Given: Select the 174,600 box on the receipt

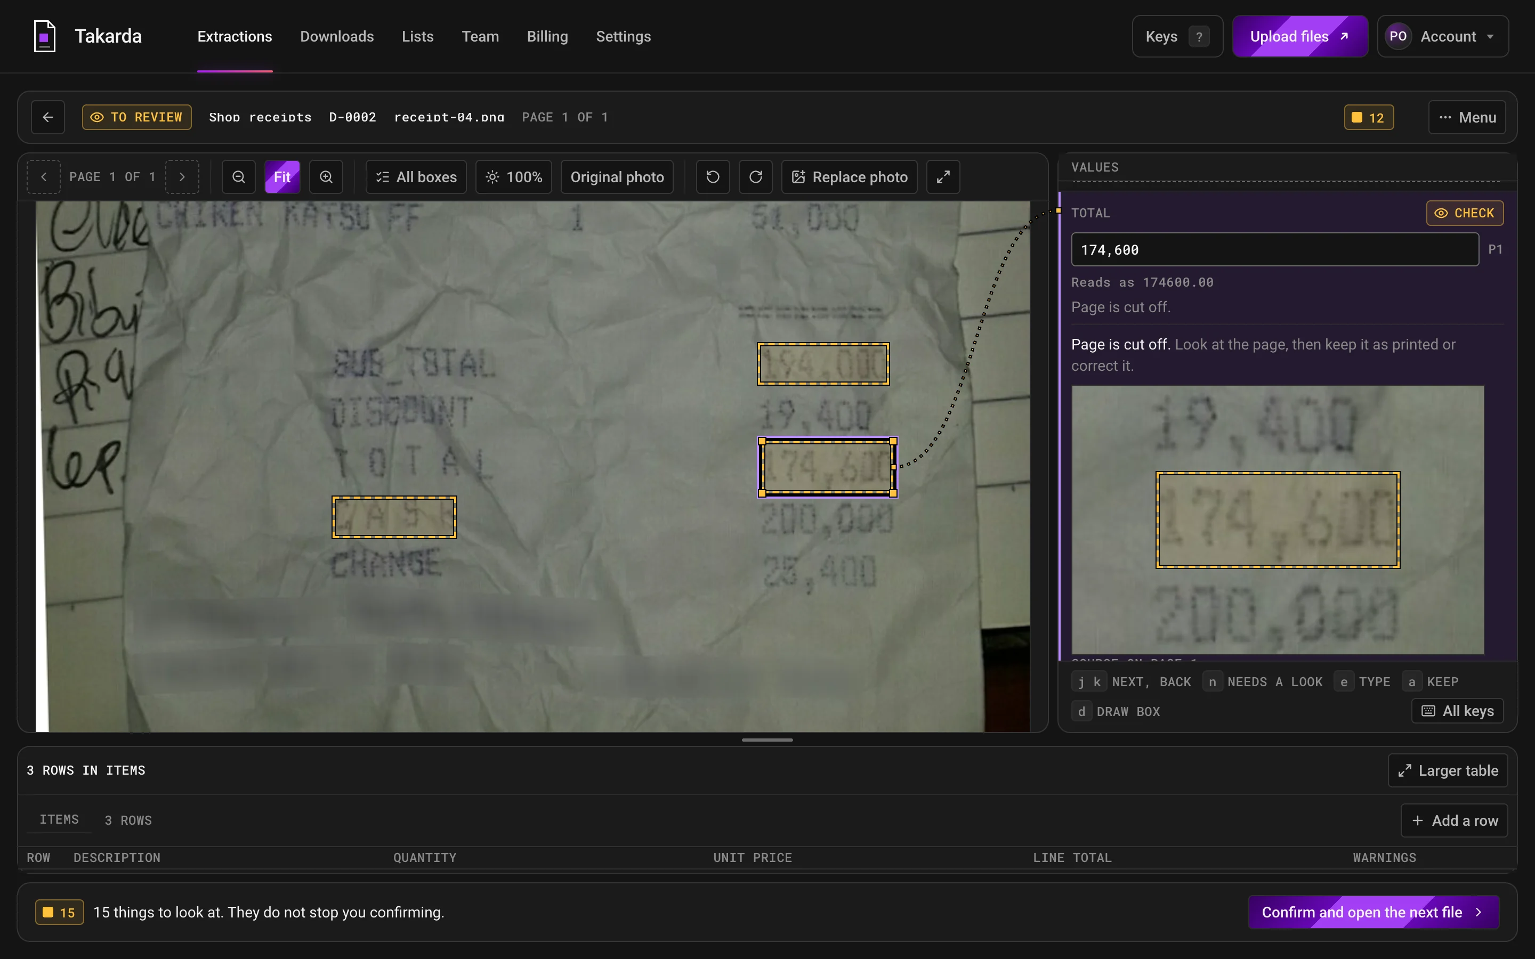Looking at the screenshot, I should pos(828,467).
